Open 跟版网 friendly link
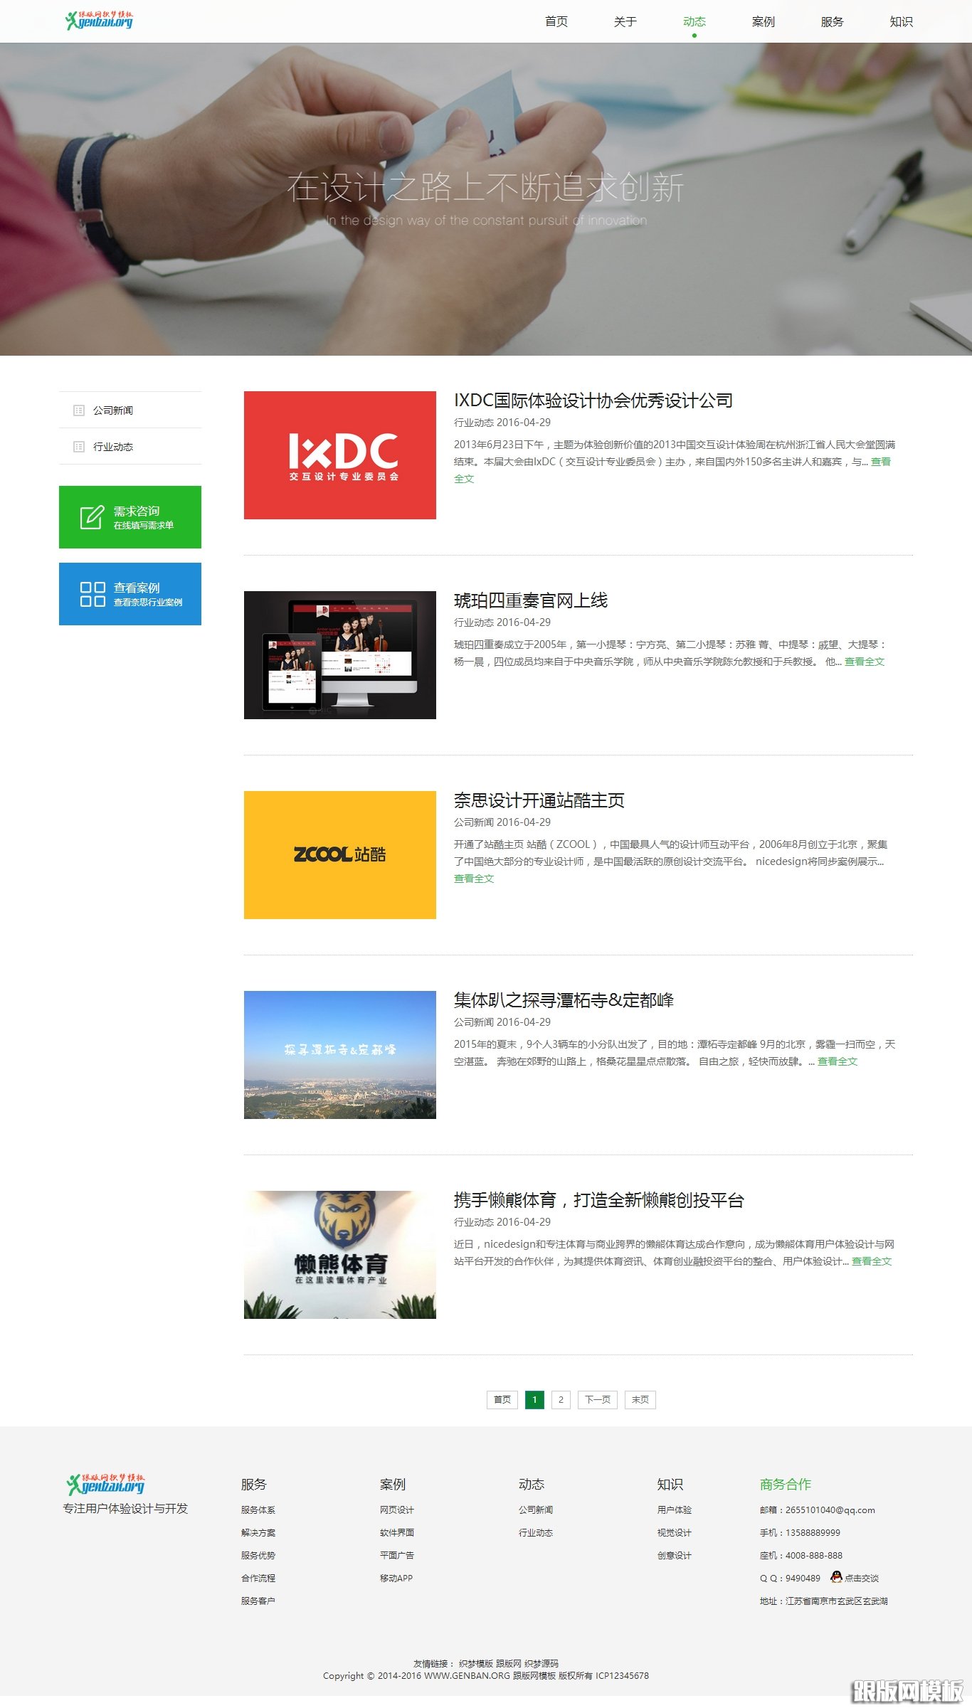 [509, 1663]
